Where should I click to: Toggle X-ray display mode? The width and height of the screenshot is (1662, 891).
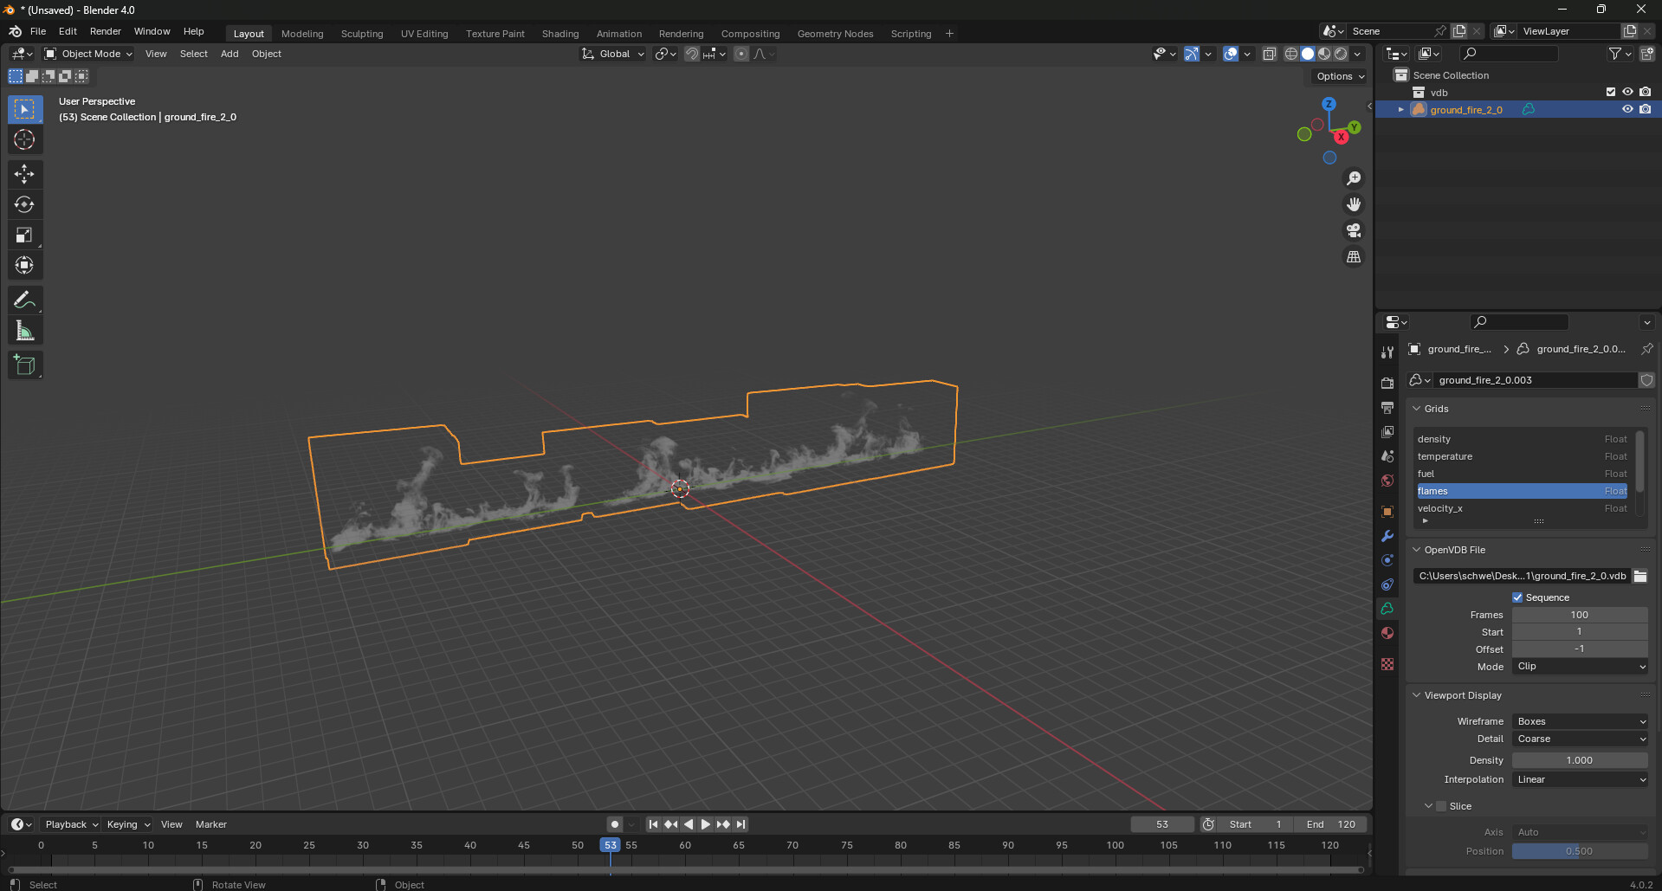pyautogui.click(x=1270, y=54)
